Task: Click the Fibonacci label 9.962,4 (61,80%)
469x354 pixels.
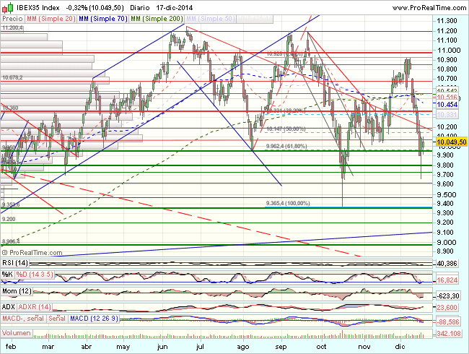Action: (286, 146)
